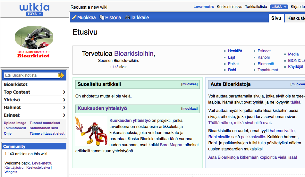Open Keskustelusivu in Community box

tap(38, 167)
